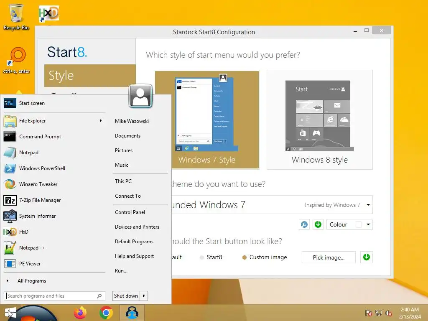This screenshot has width=428, height=321.
Task: Launch Winaero Tweaker icon
Action: tap(10, 184)
